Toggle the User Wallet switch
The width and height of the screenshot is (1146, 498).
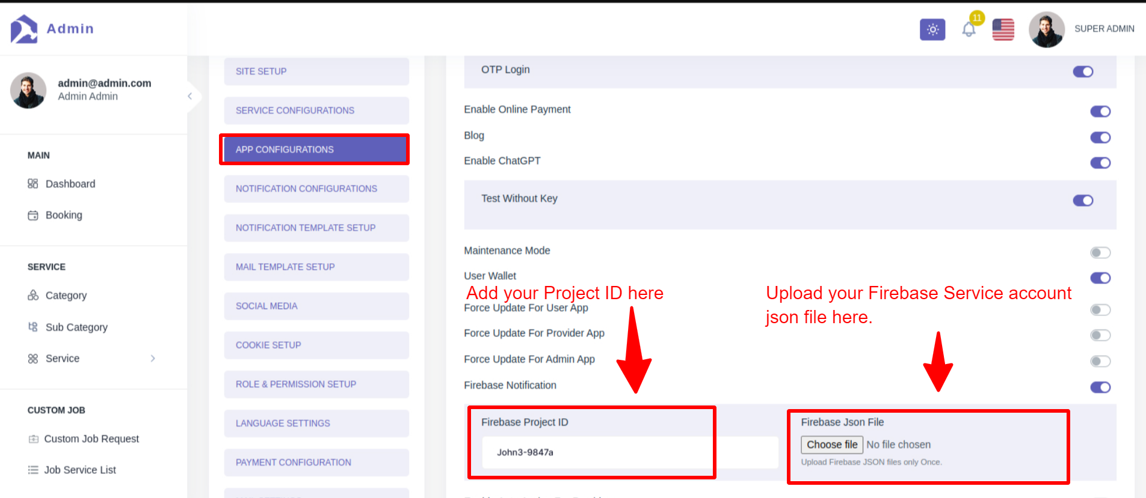(1100, 278)
